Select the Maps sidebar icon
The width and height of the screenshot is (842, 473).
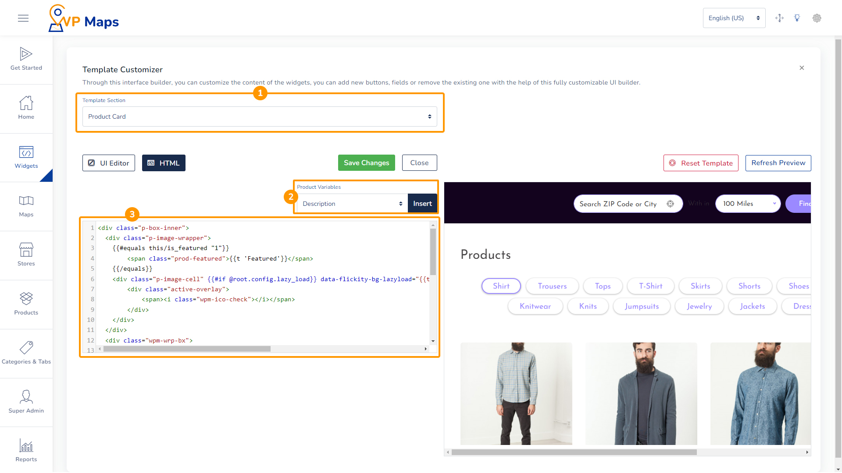point(26,206)
